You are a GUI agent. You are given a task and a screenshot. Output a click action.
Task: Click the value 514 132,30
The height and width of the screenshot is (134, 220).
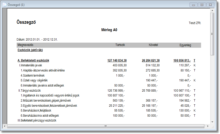(153, 65)
